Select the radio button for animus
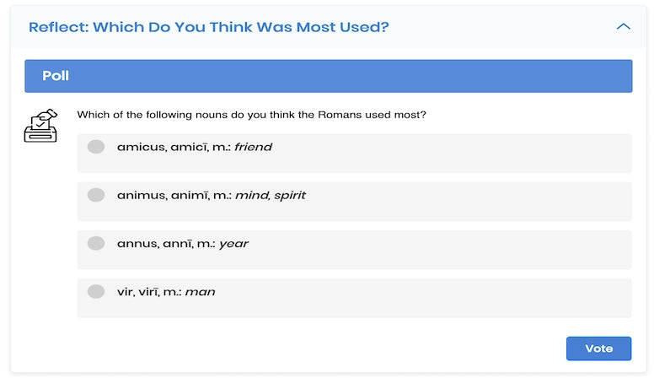Screen dimensions: 670x378 click(96, 195)
